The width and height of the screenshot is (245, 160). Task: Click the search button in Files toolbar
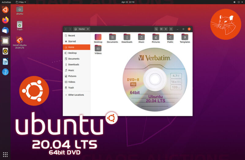tap(156, 29)
